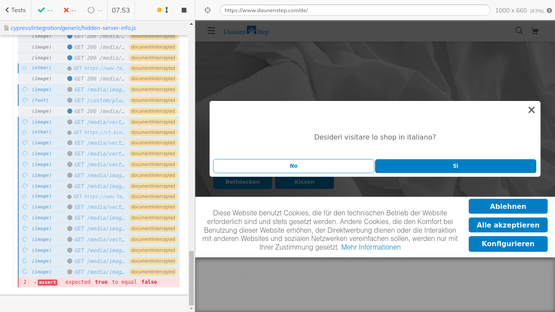Follow the Mehr Informationen link
This screenshot has width=555, height=312.
pyautogui.click(x=371, y=247)
